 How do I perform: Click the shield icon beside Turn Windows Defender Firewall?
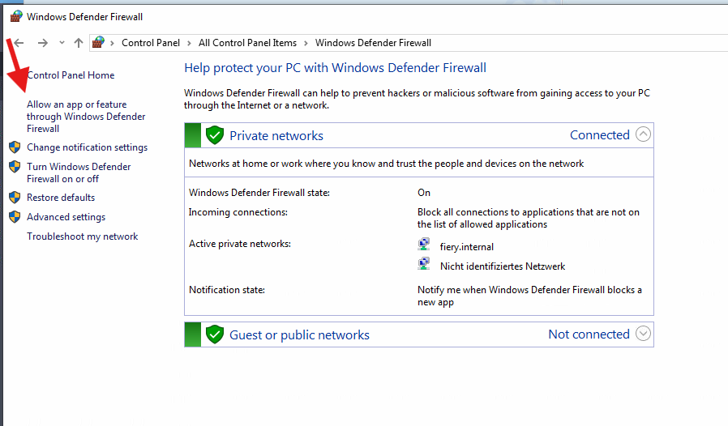[15, 167]
